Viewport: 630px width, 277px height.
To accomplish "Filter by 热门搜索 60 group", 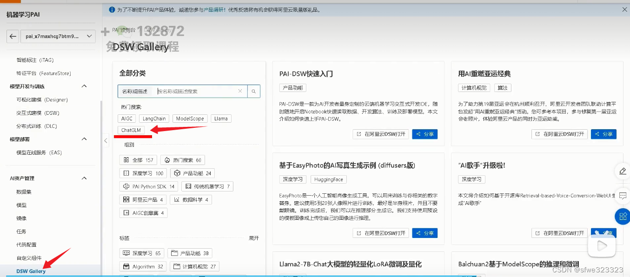I will (x=183, y=160).
